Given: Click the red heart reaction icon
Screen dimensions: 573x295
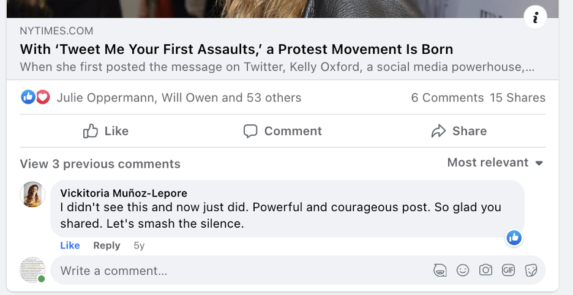Looking at the screenshot, I should point(42,97).
